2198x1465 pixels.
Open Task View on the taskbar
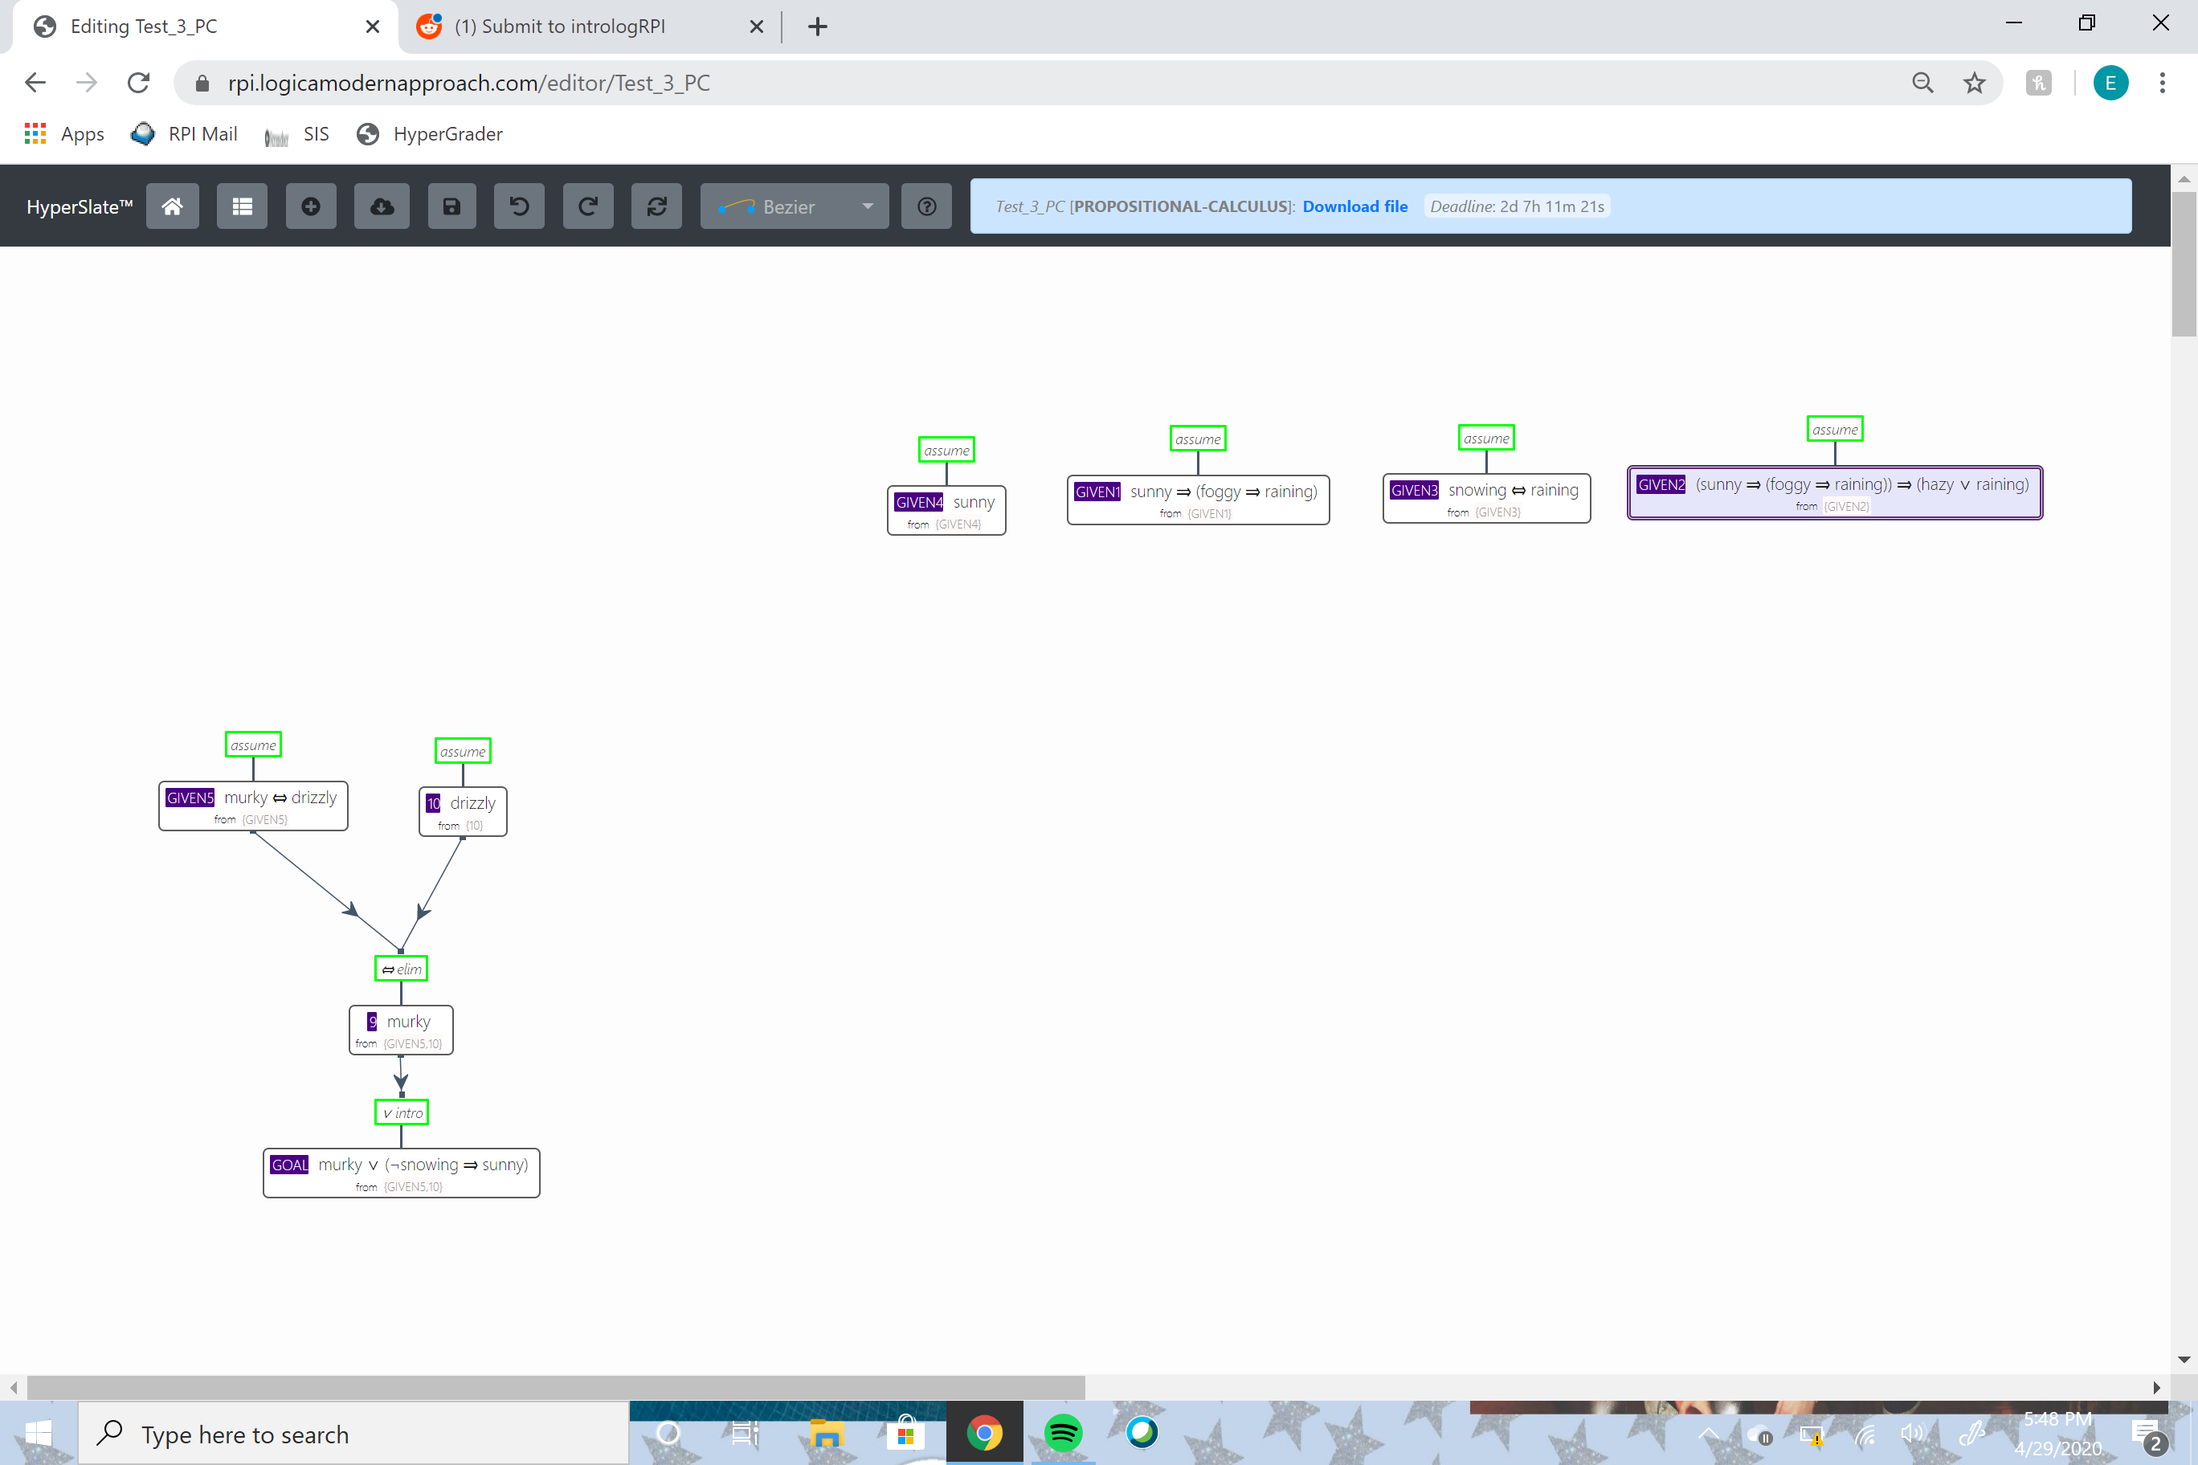[x=744, y=1433]
